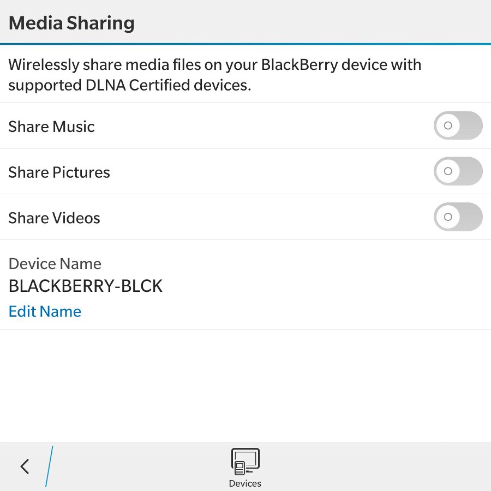Tap the BLACKBERRY-BLCK device name
491x491 pixels.
coord(86,286)
